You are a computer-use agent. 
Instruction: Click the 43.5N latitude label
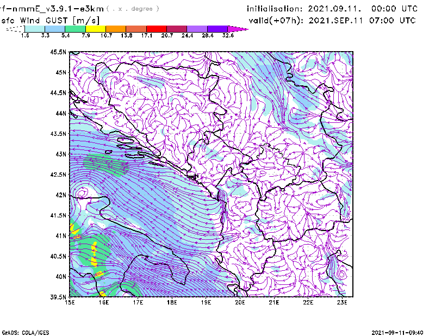pyautogui.click(x=58, y=134)
